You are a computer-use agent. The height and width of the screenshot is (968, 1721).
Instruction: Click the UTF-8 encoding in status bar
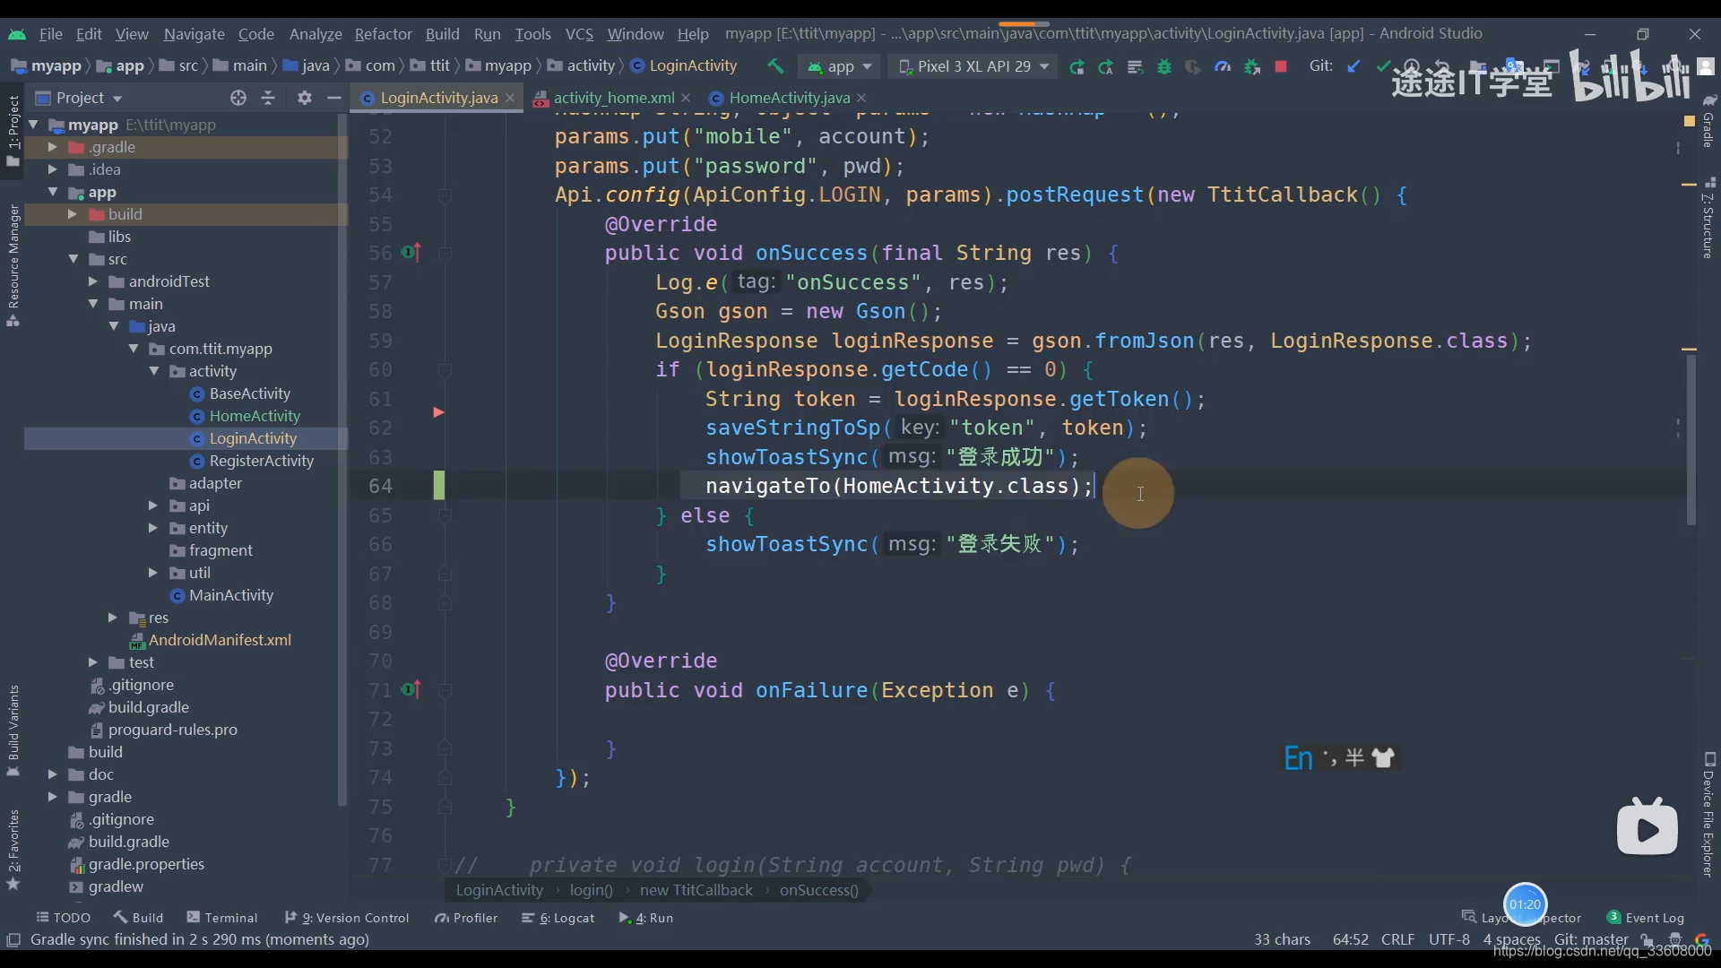pos(1449,939)
